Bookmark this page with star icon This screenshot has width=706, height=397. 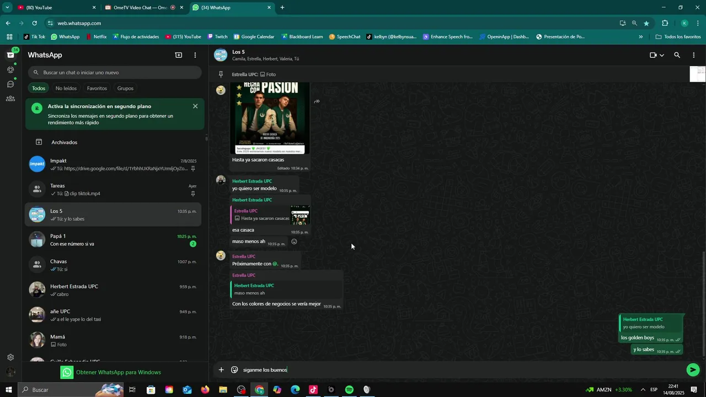pos(646,23)
